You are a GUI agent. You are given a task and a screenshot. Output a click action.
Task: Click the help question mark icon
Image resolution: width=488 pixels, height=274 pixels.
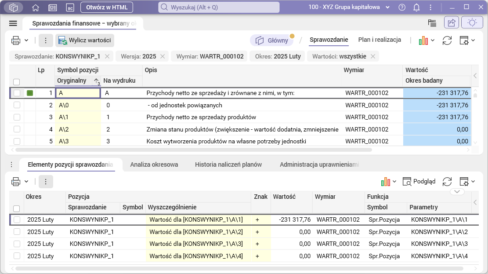402,7
